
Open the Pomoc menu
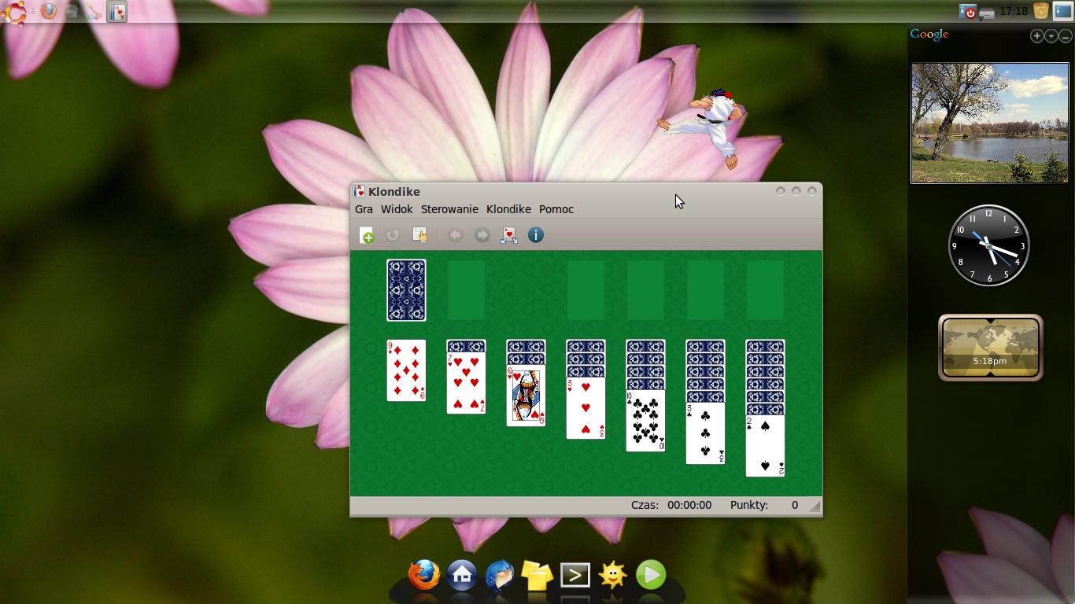click(x=556, y=209)
